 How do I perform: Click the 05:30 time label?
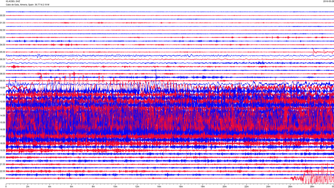(x=2, y=52)
